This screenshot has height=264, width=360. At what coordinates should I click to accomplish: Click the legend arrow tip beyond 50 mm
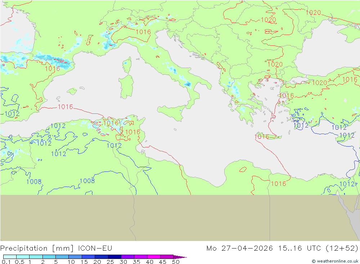click(x=180, y=257)
